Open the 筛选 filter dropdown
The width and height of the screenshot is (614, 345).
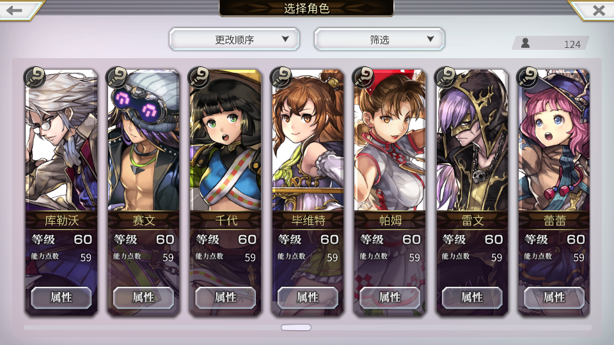pos(379,39)
